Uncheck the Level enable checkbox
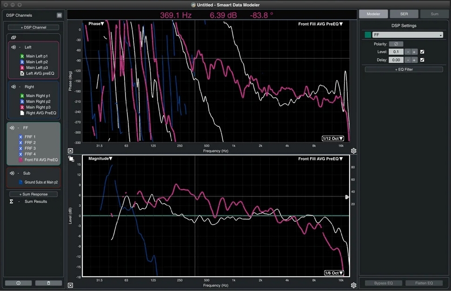 pyautogui.click(x=422, y=52)
